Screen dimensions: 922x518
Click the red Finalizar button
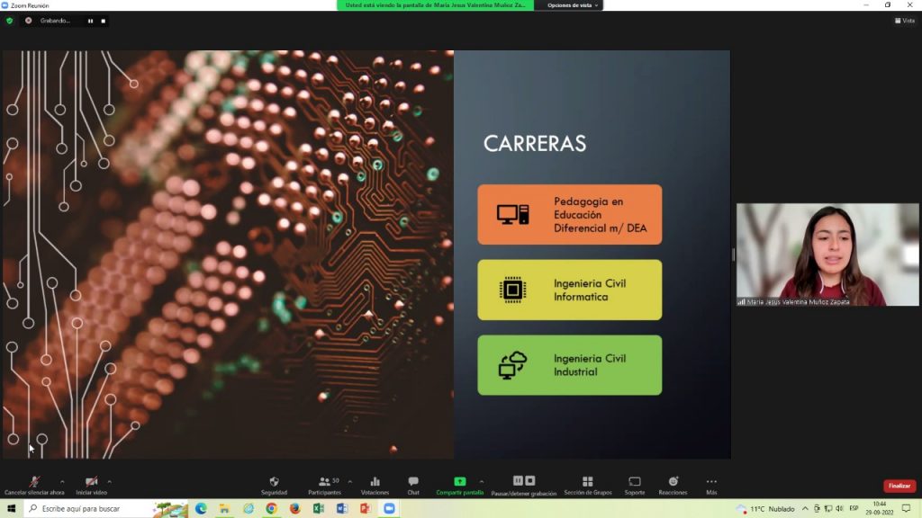899,486
